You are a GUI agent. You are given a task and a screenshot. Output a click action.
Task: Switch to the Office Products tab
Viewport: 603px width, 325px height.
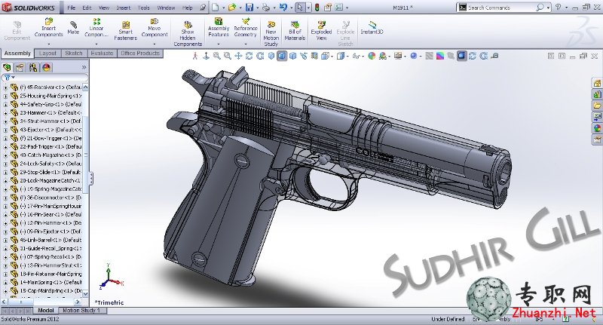139,54
